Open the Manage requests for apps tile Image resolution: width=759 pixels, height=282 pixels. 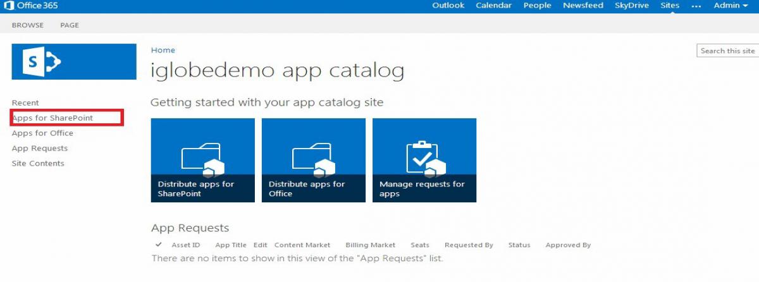tap(424, 160)
